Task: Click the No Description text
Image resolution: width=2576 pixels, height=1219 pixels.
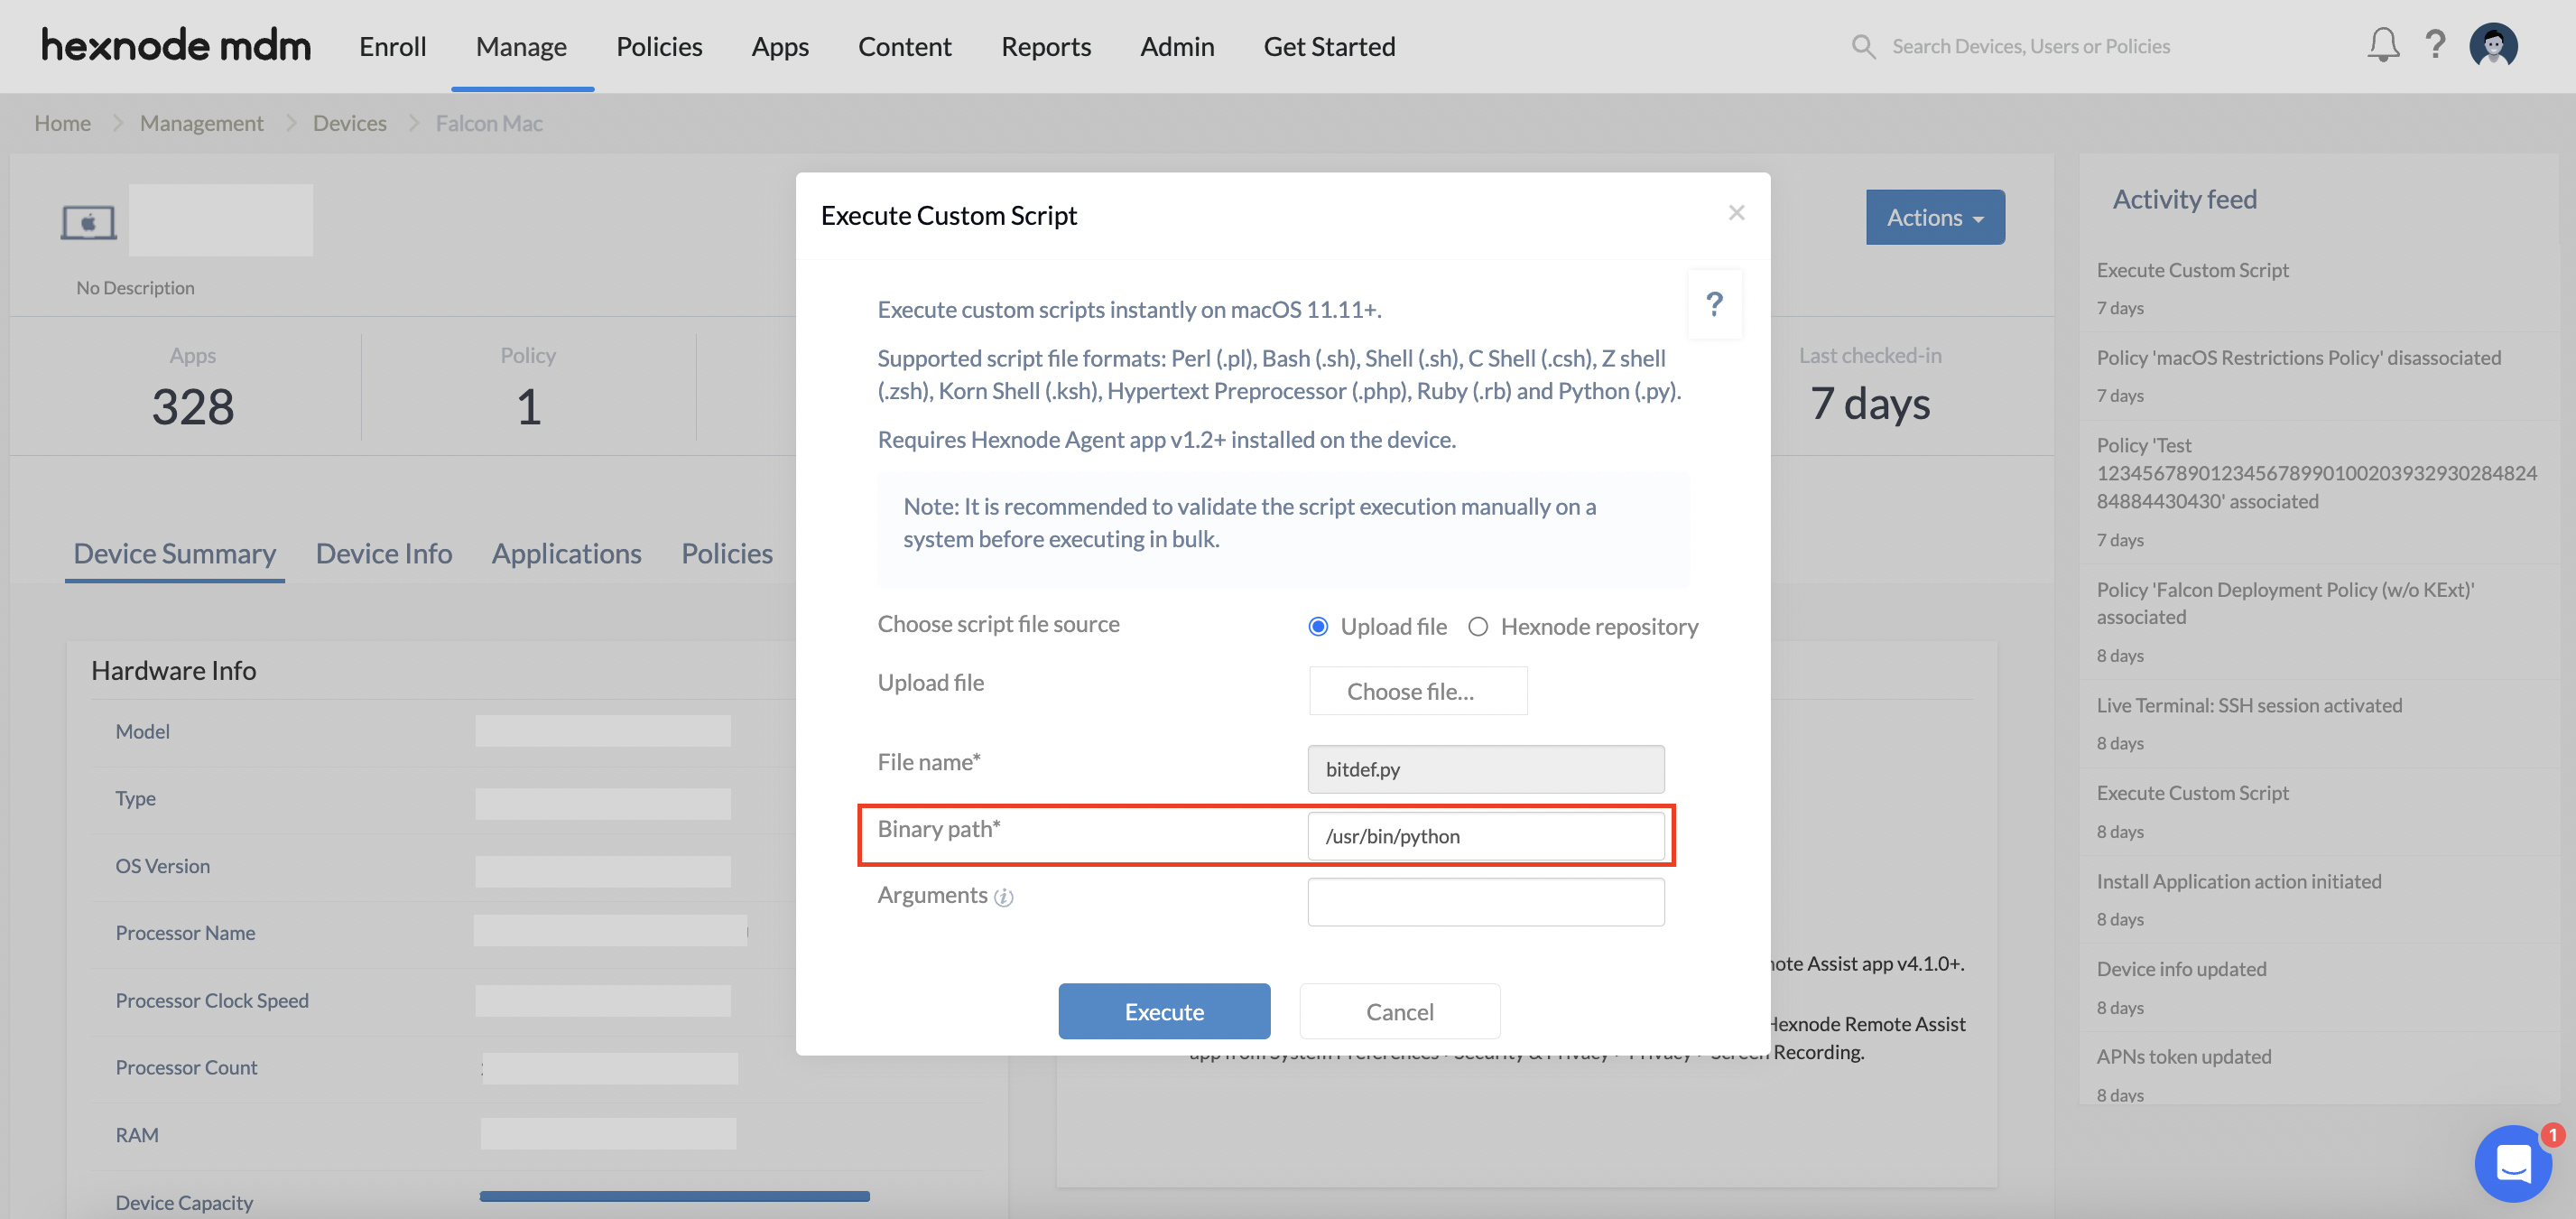Action: [x=135, y=288]
